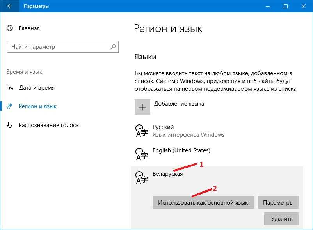Screen dimensions: 313x230
Task: Open Главная settings home
Action: [29, 28]
